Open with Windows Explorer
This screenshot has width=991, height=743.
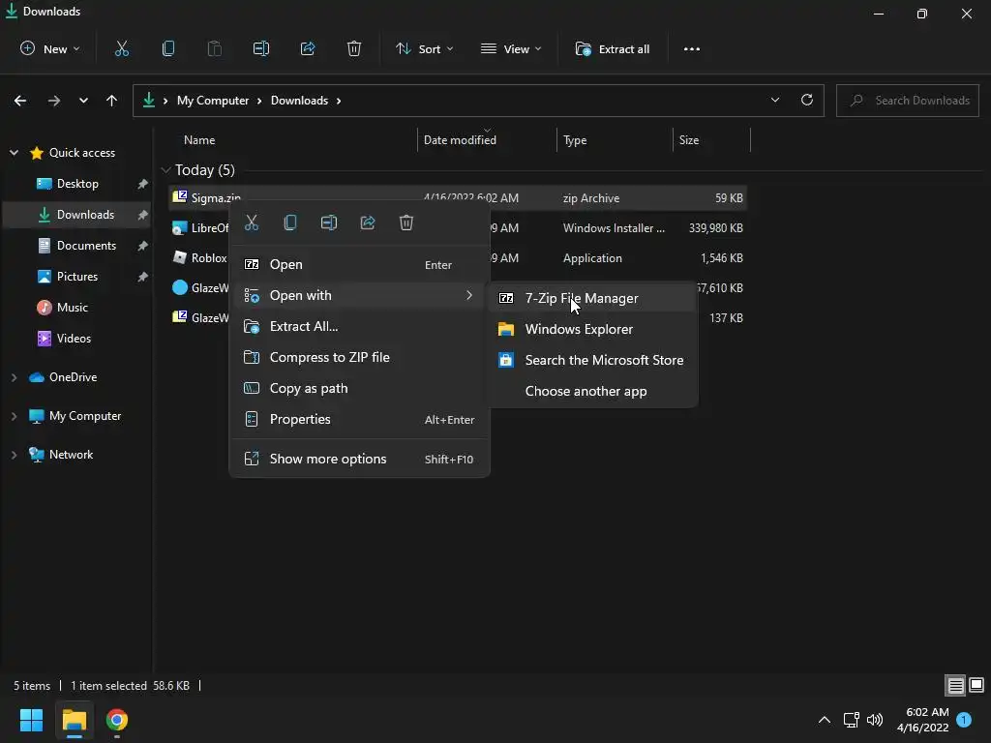593,329
